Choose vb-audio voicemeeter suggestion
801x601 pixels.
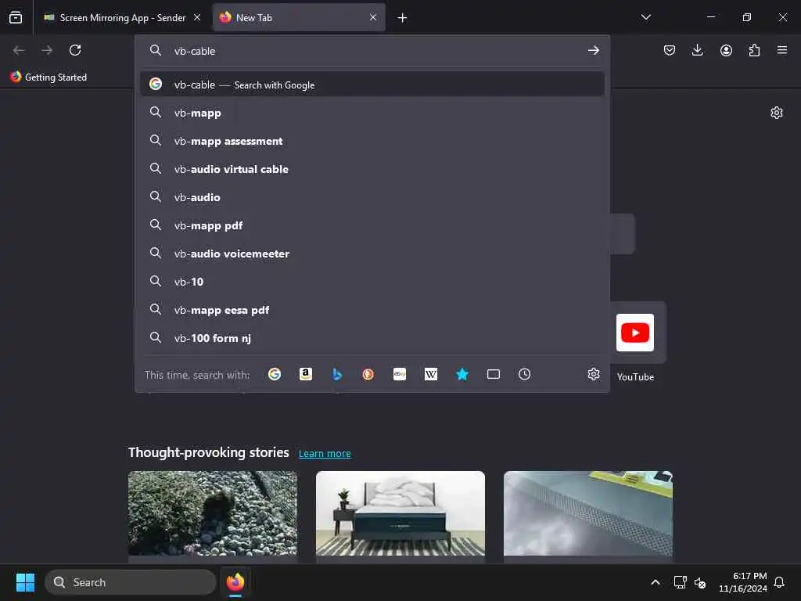[x=372, y=254]
